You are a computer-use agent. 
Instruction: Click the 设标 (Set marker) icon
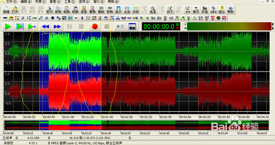136,10
